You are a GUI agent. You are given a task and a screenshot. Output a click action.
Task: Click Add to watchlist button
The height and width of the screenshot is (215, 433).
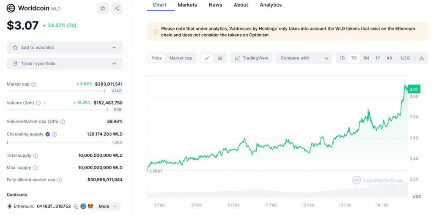(64, 48)
